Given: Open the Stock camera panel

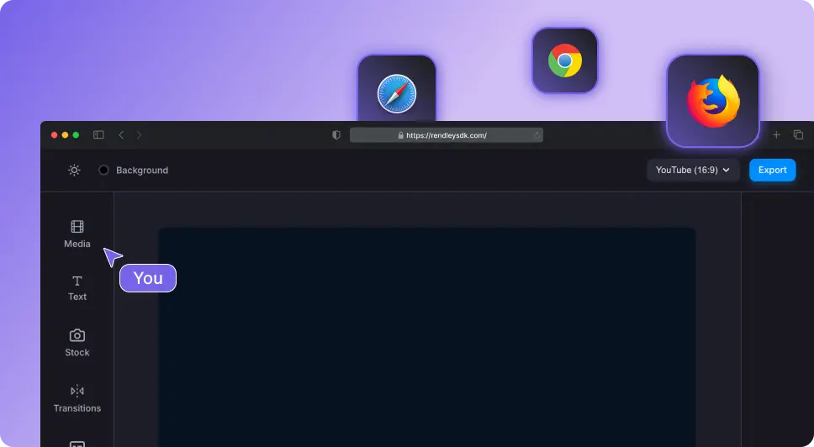Looking at the screenshot, I should pyautogui.click(x=77, y=342).
